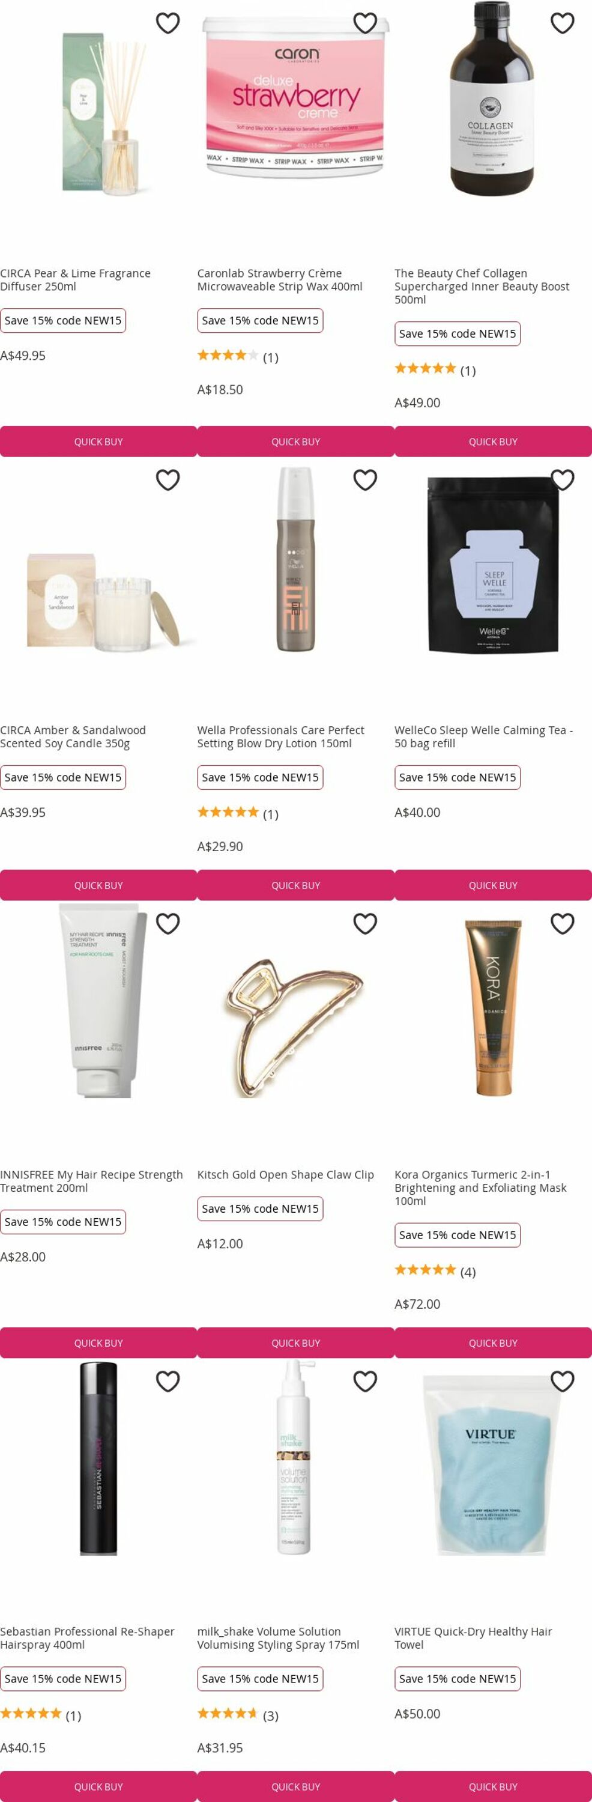Screen dimensions: 592x1802
Task: Save CIRCA Amber & Sandalwood candle to wishlist
Action: [168, 480]
